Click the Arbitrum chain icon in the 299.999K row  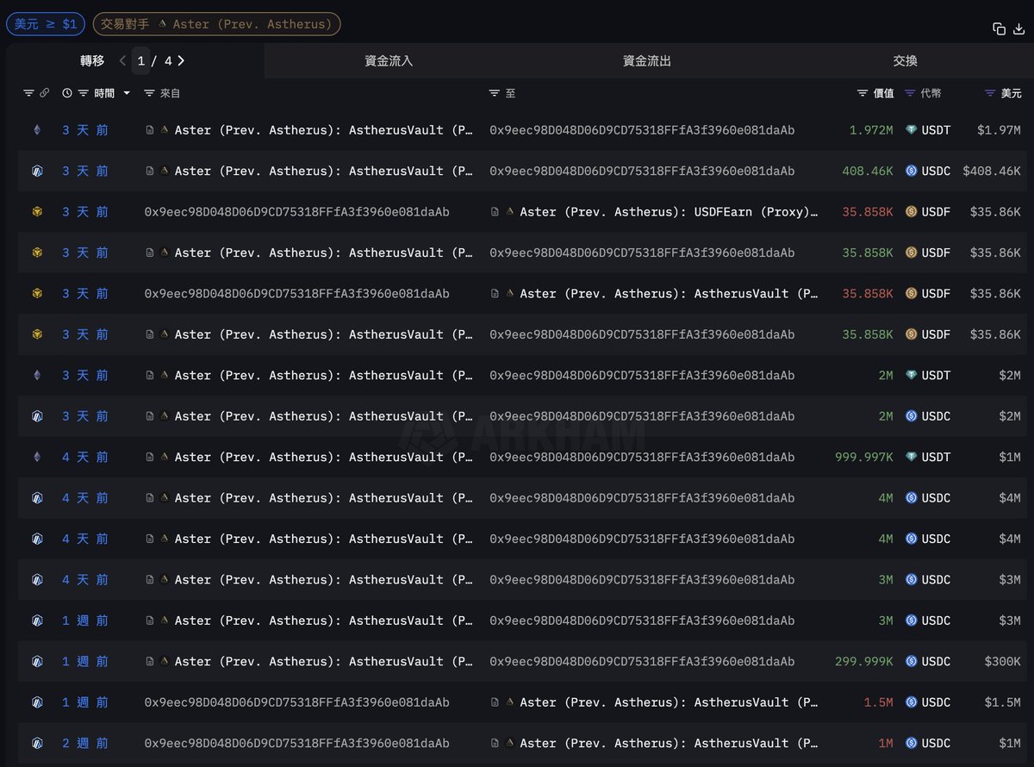(37, 662)
